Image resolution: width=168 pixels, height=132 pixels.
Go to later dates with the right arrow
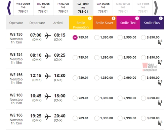[x=156, y=8]
